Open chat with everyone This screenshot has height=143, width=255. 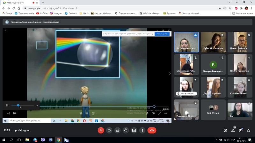pyautogui.click(x=241, y=130)
